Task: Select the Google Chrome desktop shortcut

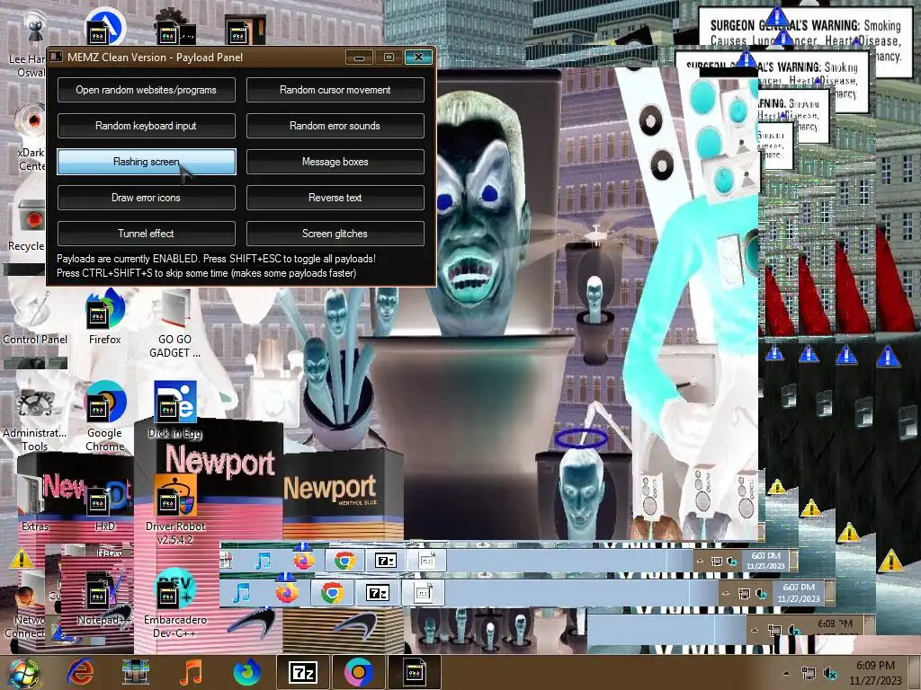Action: pyautogui.click(x=104, y=417)
